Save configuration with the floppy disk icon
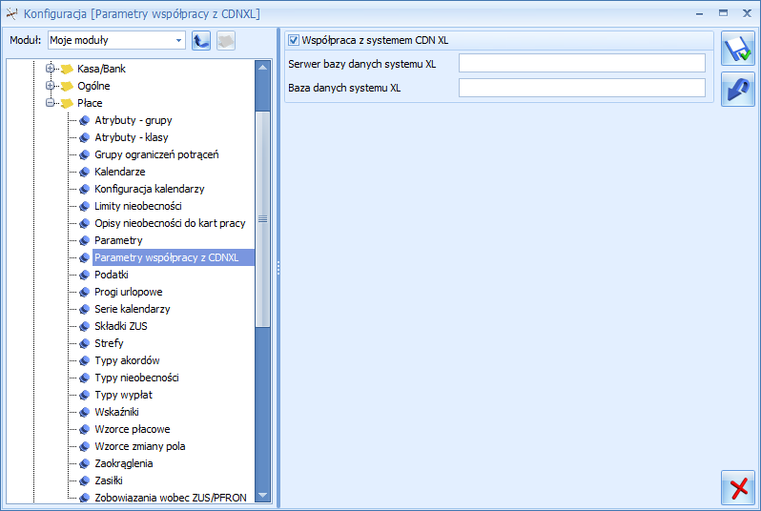 tap(738, 49)
